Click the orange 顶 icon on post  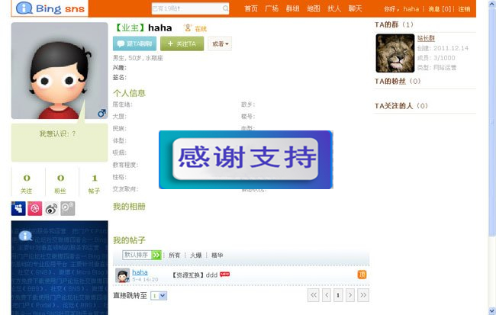(x=362, y=275)
